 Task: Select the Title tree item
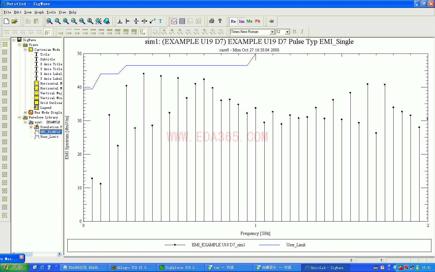(45, 54)
